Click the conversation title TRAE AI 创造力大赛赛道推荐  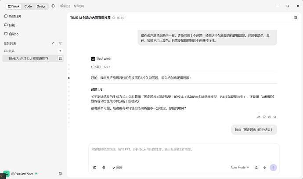point(90,18)
